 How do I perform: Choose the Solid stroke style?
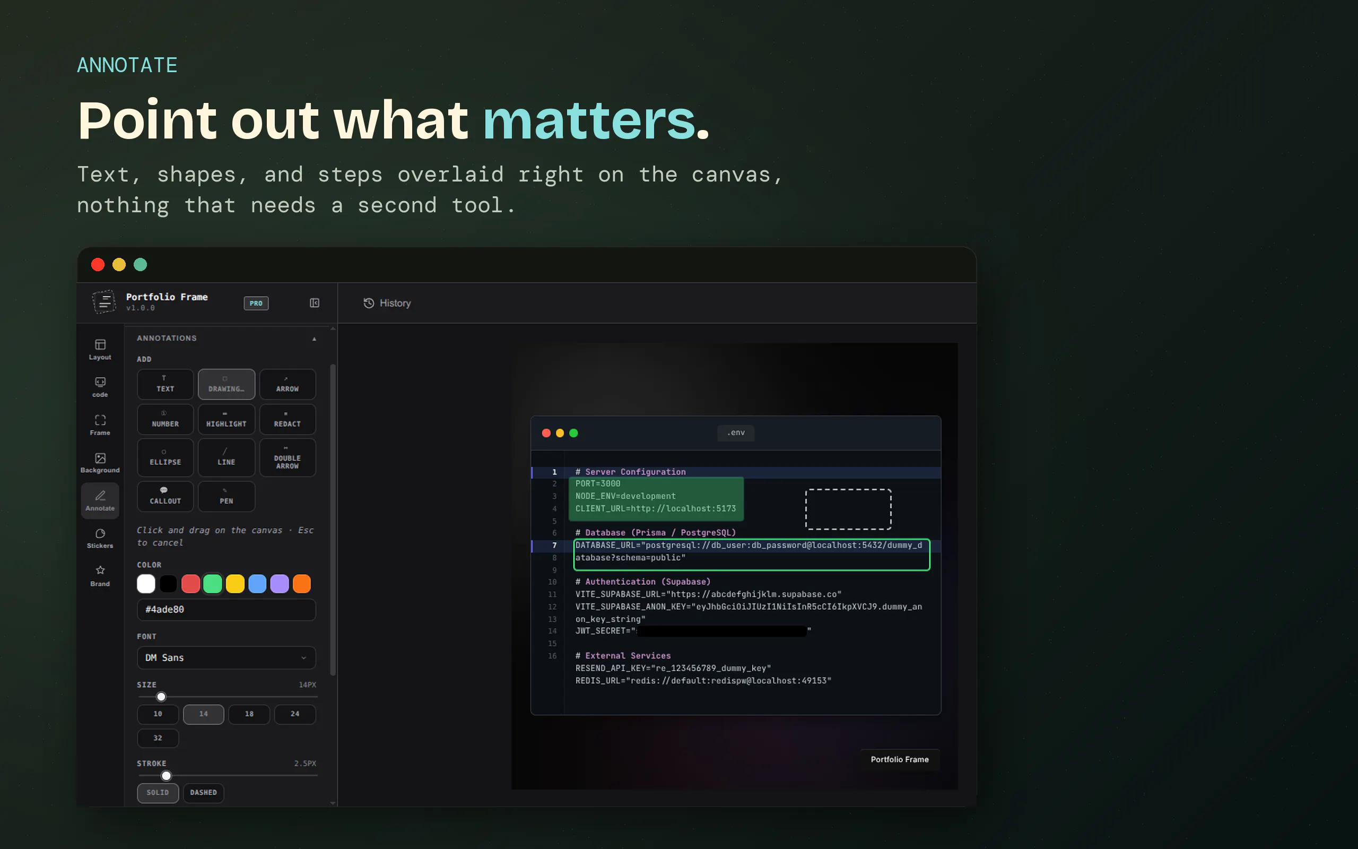[158, 793]
